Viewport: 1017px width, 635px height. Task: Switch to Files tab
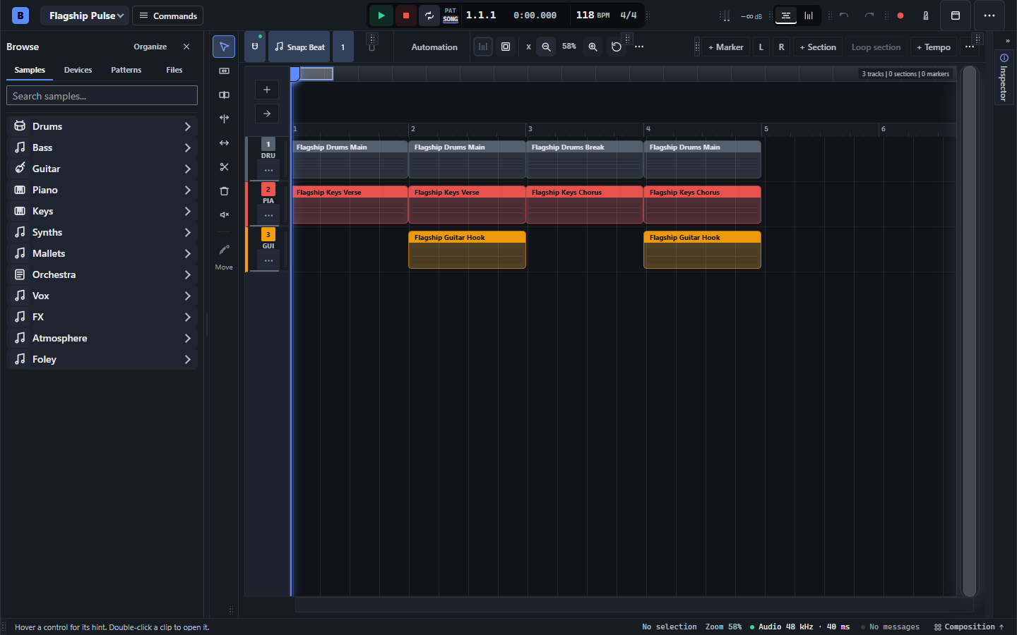tap(174, 70)
